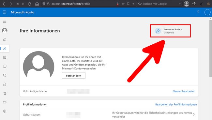This screenshot has height=120, width=212.
Task: Click Namen bearbeiten link
Action: point(184,91)
